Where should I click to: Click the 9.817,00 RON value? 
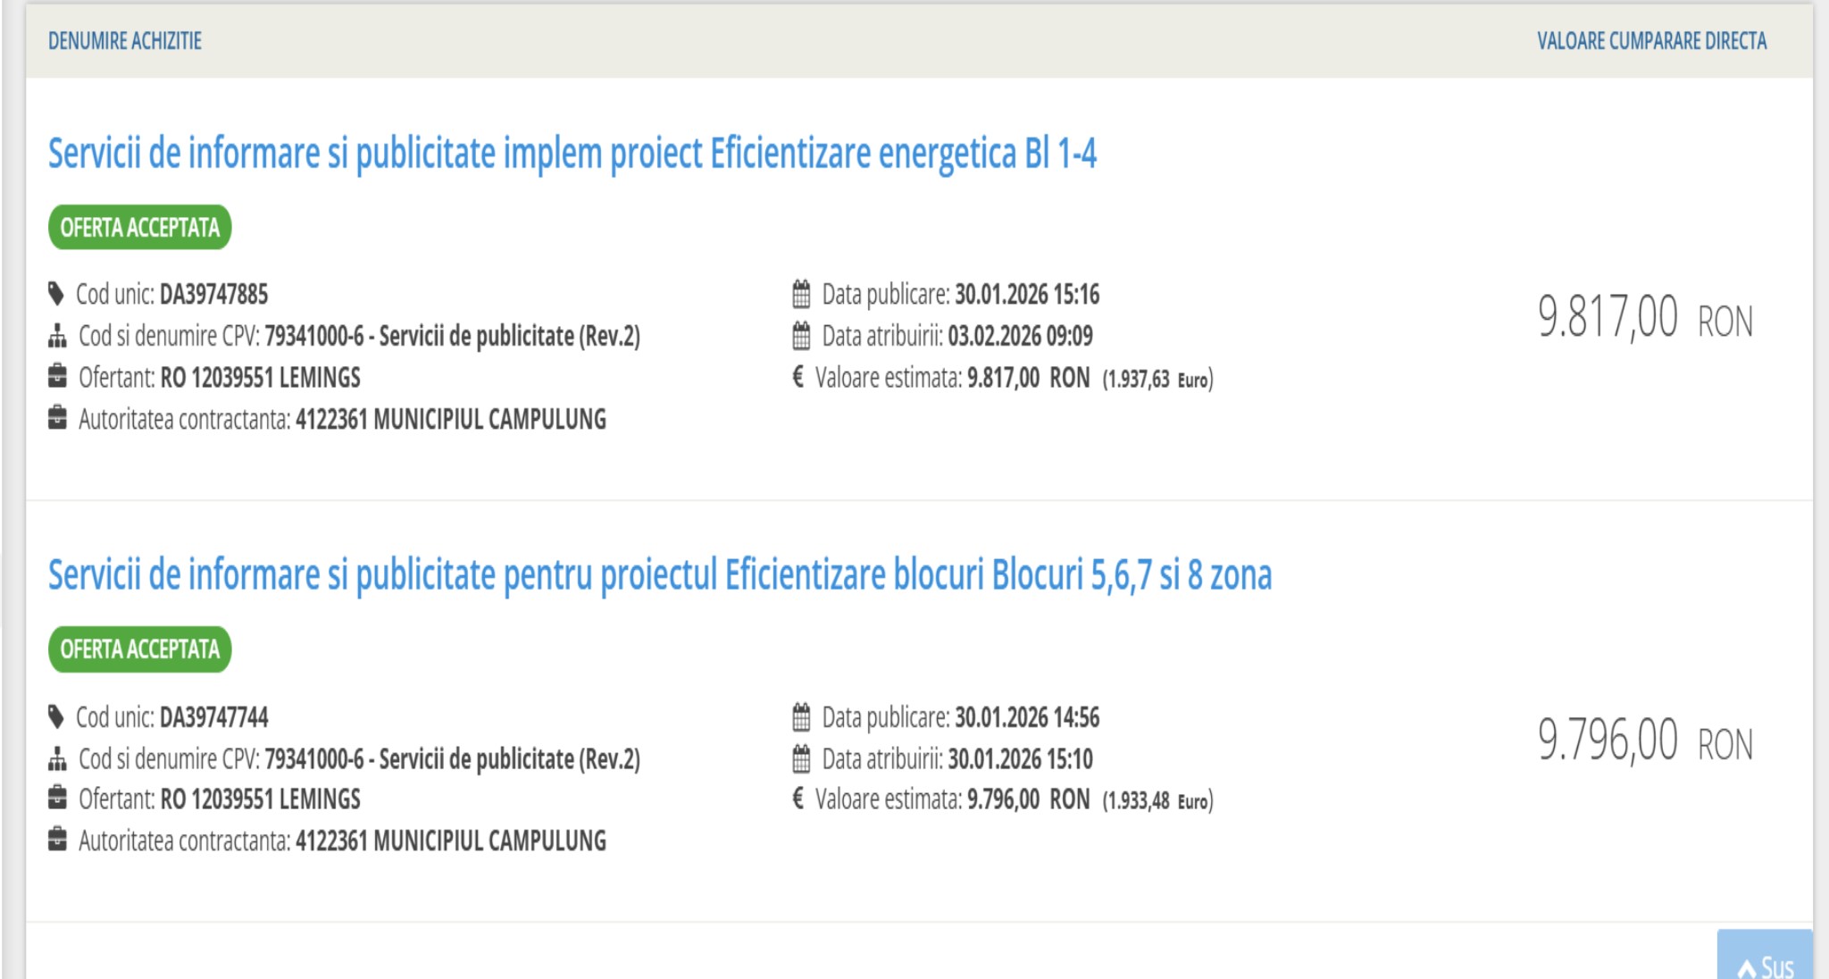click(x=1644, y=318)
